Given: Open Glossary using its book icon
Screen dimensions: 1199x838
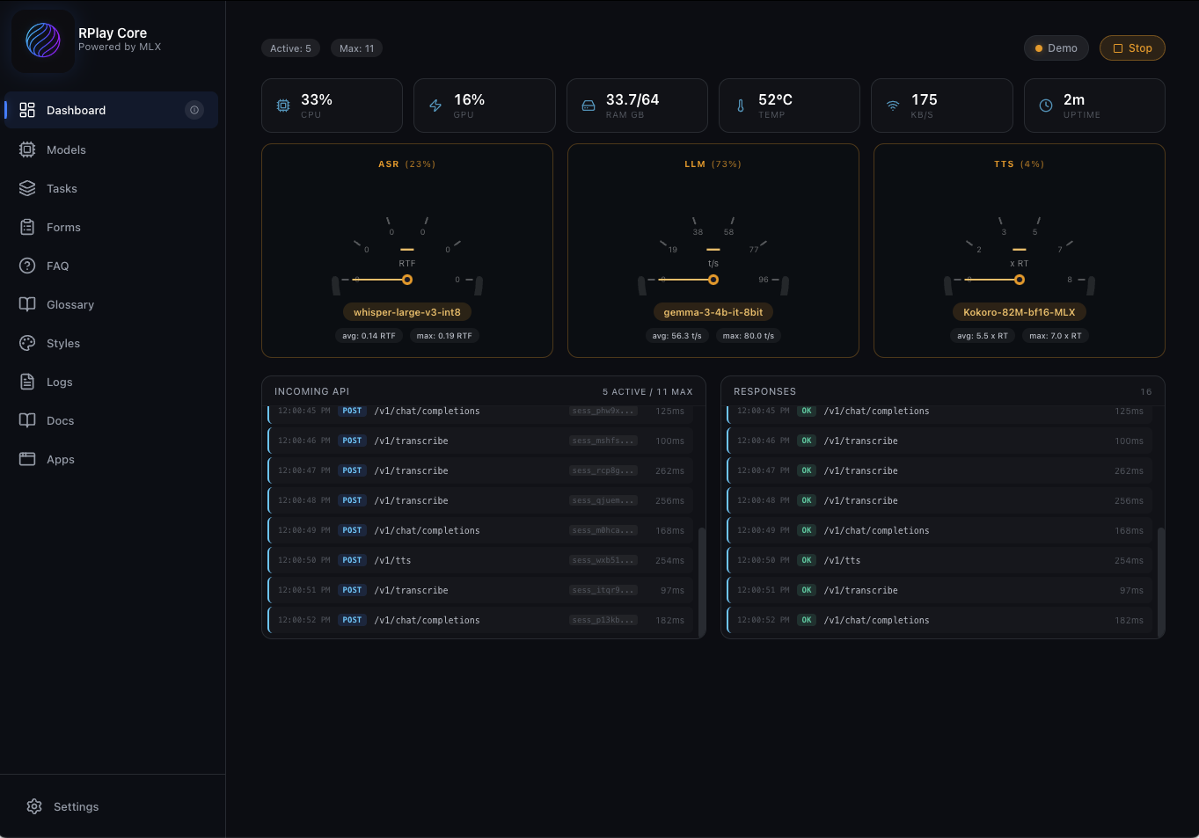Looking at the screenshot, I should [26, 304].
